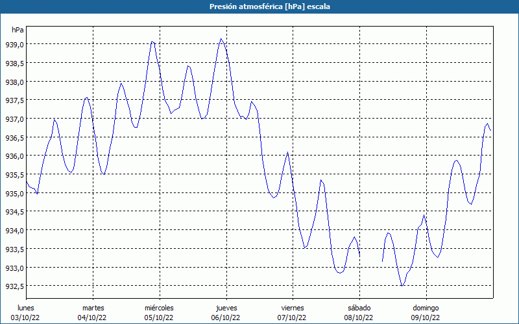Select the 933,0 axis value
The image size is (519, 324).
click(x=14, y=268)
